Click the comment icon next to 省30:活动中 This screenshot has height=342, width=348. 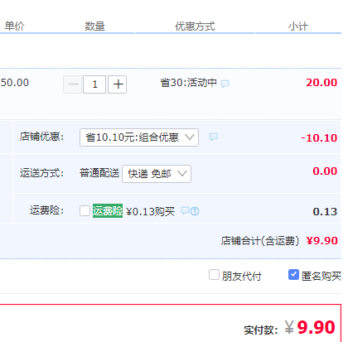point(225,84)
